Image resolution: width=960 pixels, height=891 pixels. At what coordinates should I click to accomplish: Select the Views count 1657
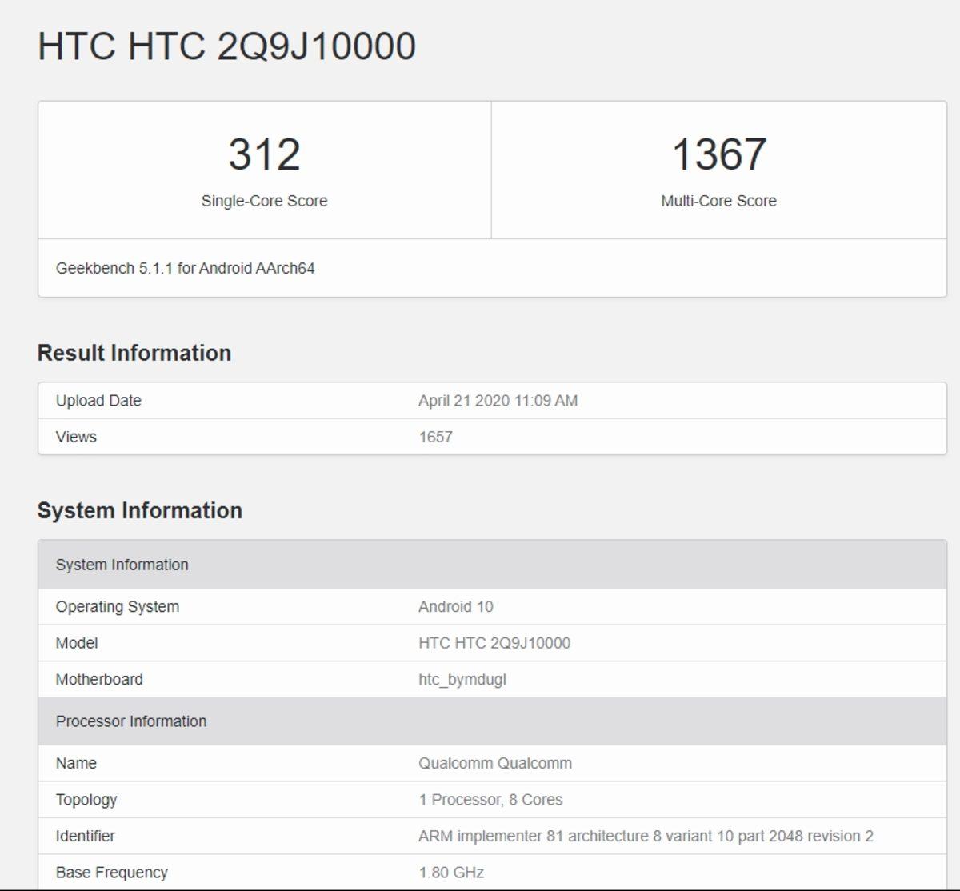click(x=436, y=437)
